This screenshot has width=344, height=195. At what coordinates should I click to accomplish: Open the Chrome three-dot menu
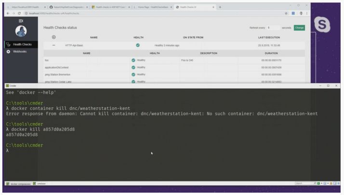(307, 13)
